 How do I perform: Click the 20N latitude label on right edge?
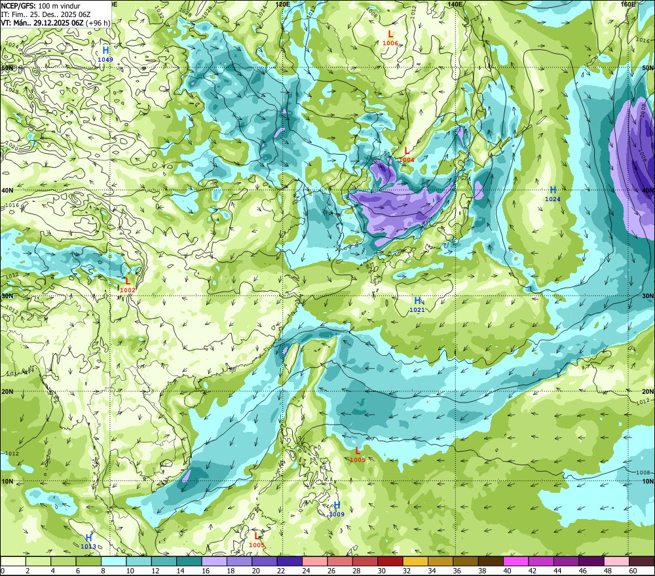pyautogui.click(x=648, y=392)
